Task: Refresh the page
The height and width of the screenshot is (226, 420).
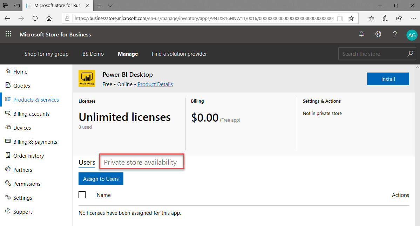Action: tap(35, 18)
